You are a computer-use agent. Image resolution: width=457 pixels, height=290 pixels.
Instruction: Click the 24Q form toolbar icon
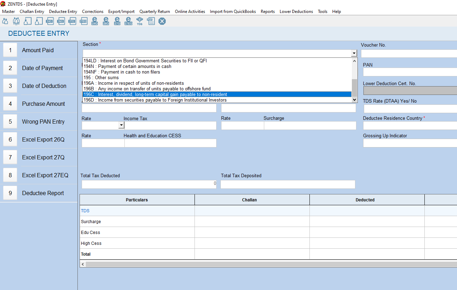pos(49,21)
